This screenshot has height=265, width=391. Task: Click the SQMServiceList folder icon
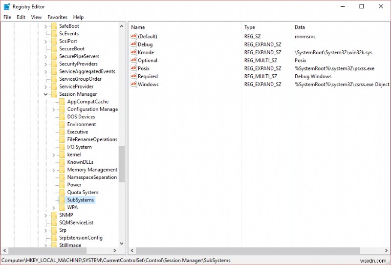pos(54,222)
